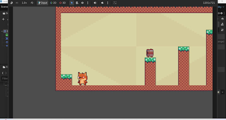Click the list selection tool icon
Viewport: 226px width, 120px height.
pyautogui.click(x=77, y=3)
